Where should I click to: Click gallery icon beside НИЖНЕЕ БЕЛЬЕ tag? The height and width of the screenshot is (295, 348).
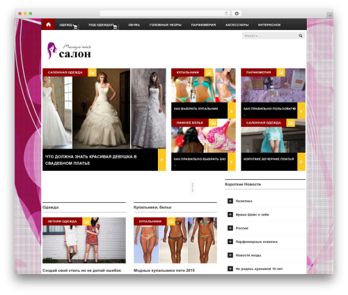213,123
